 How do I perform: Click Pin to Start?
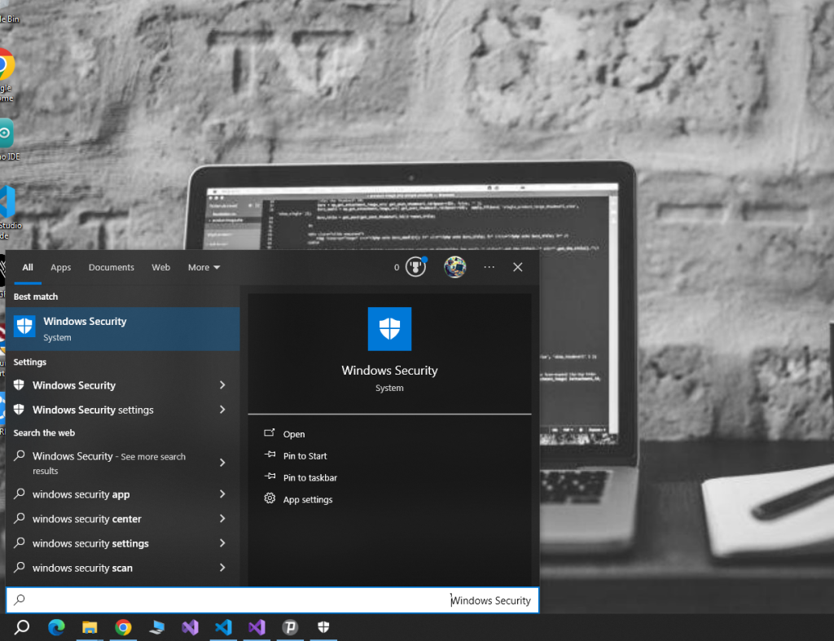tap(305, 456)
